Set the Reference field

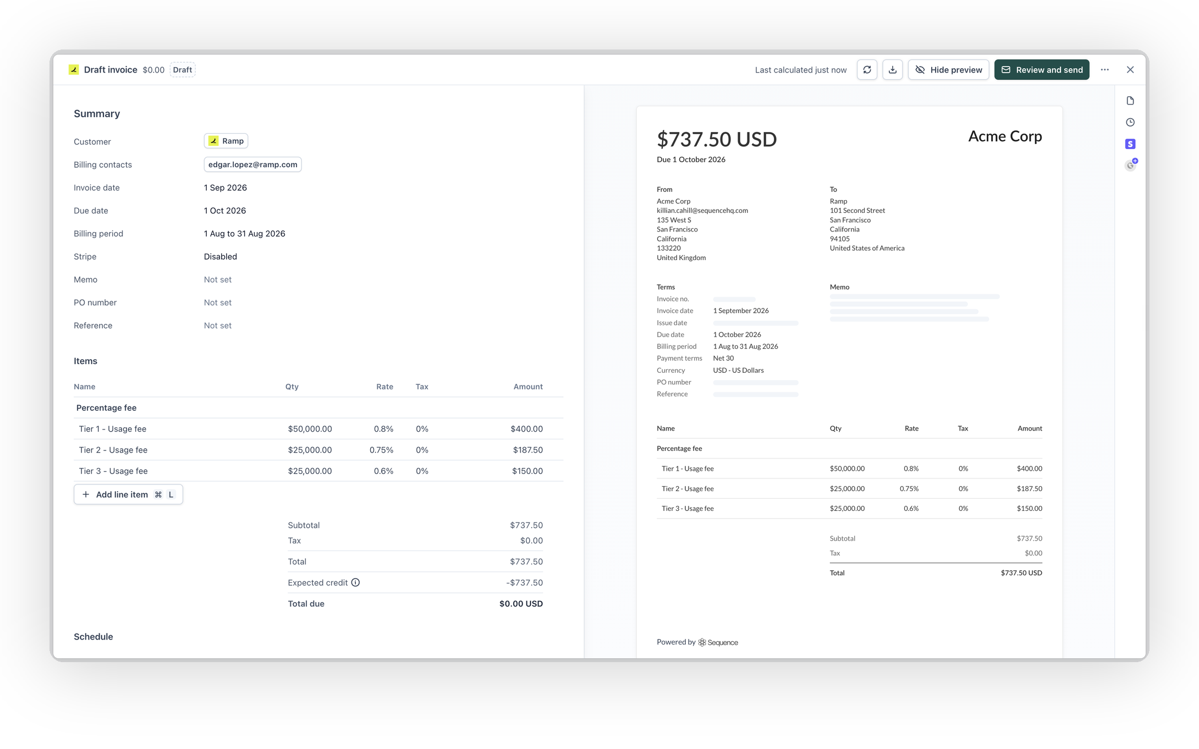pos(218,326)
